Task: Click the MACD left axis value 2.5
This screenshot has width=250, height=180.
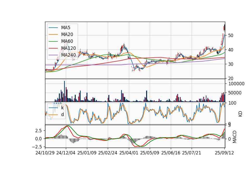Action: point(39,131)
